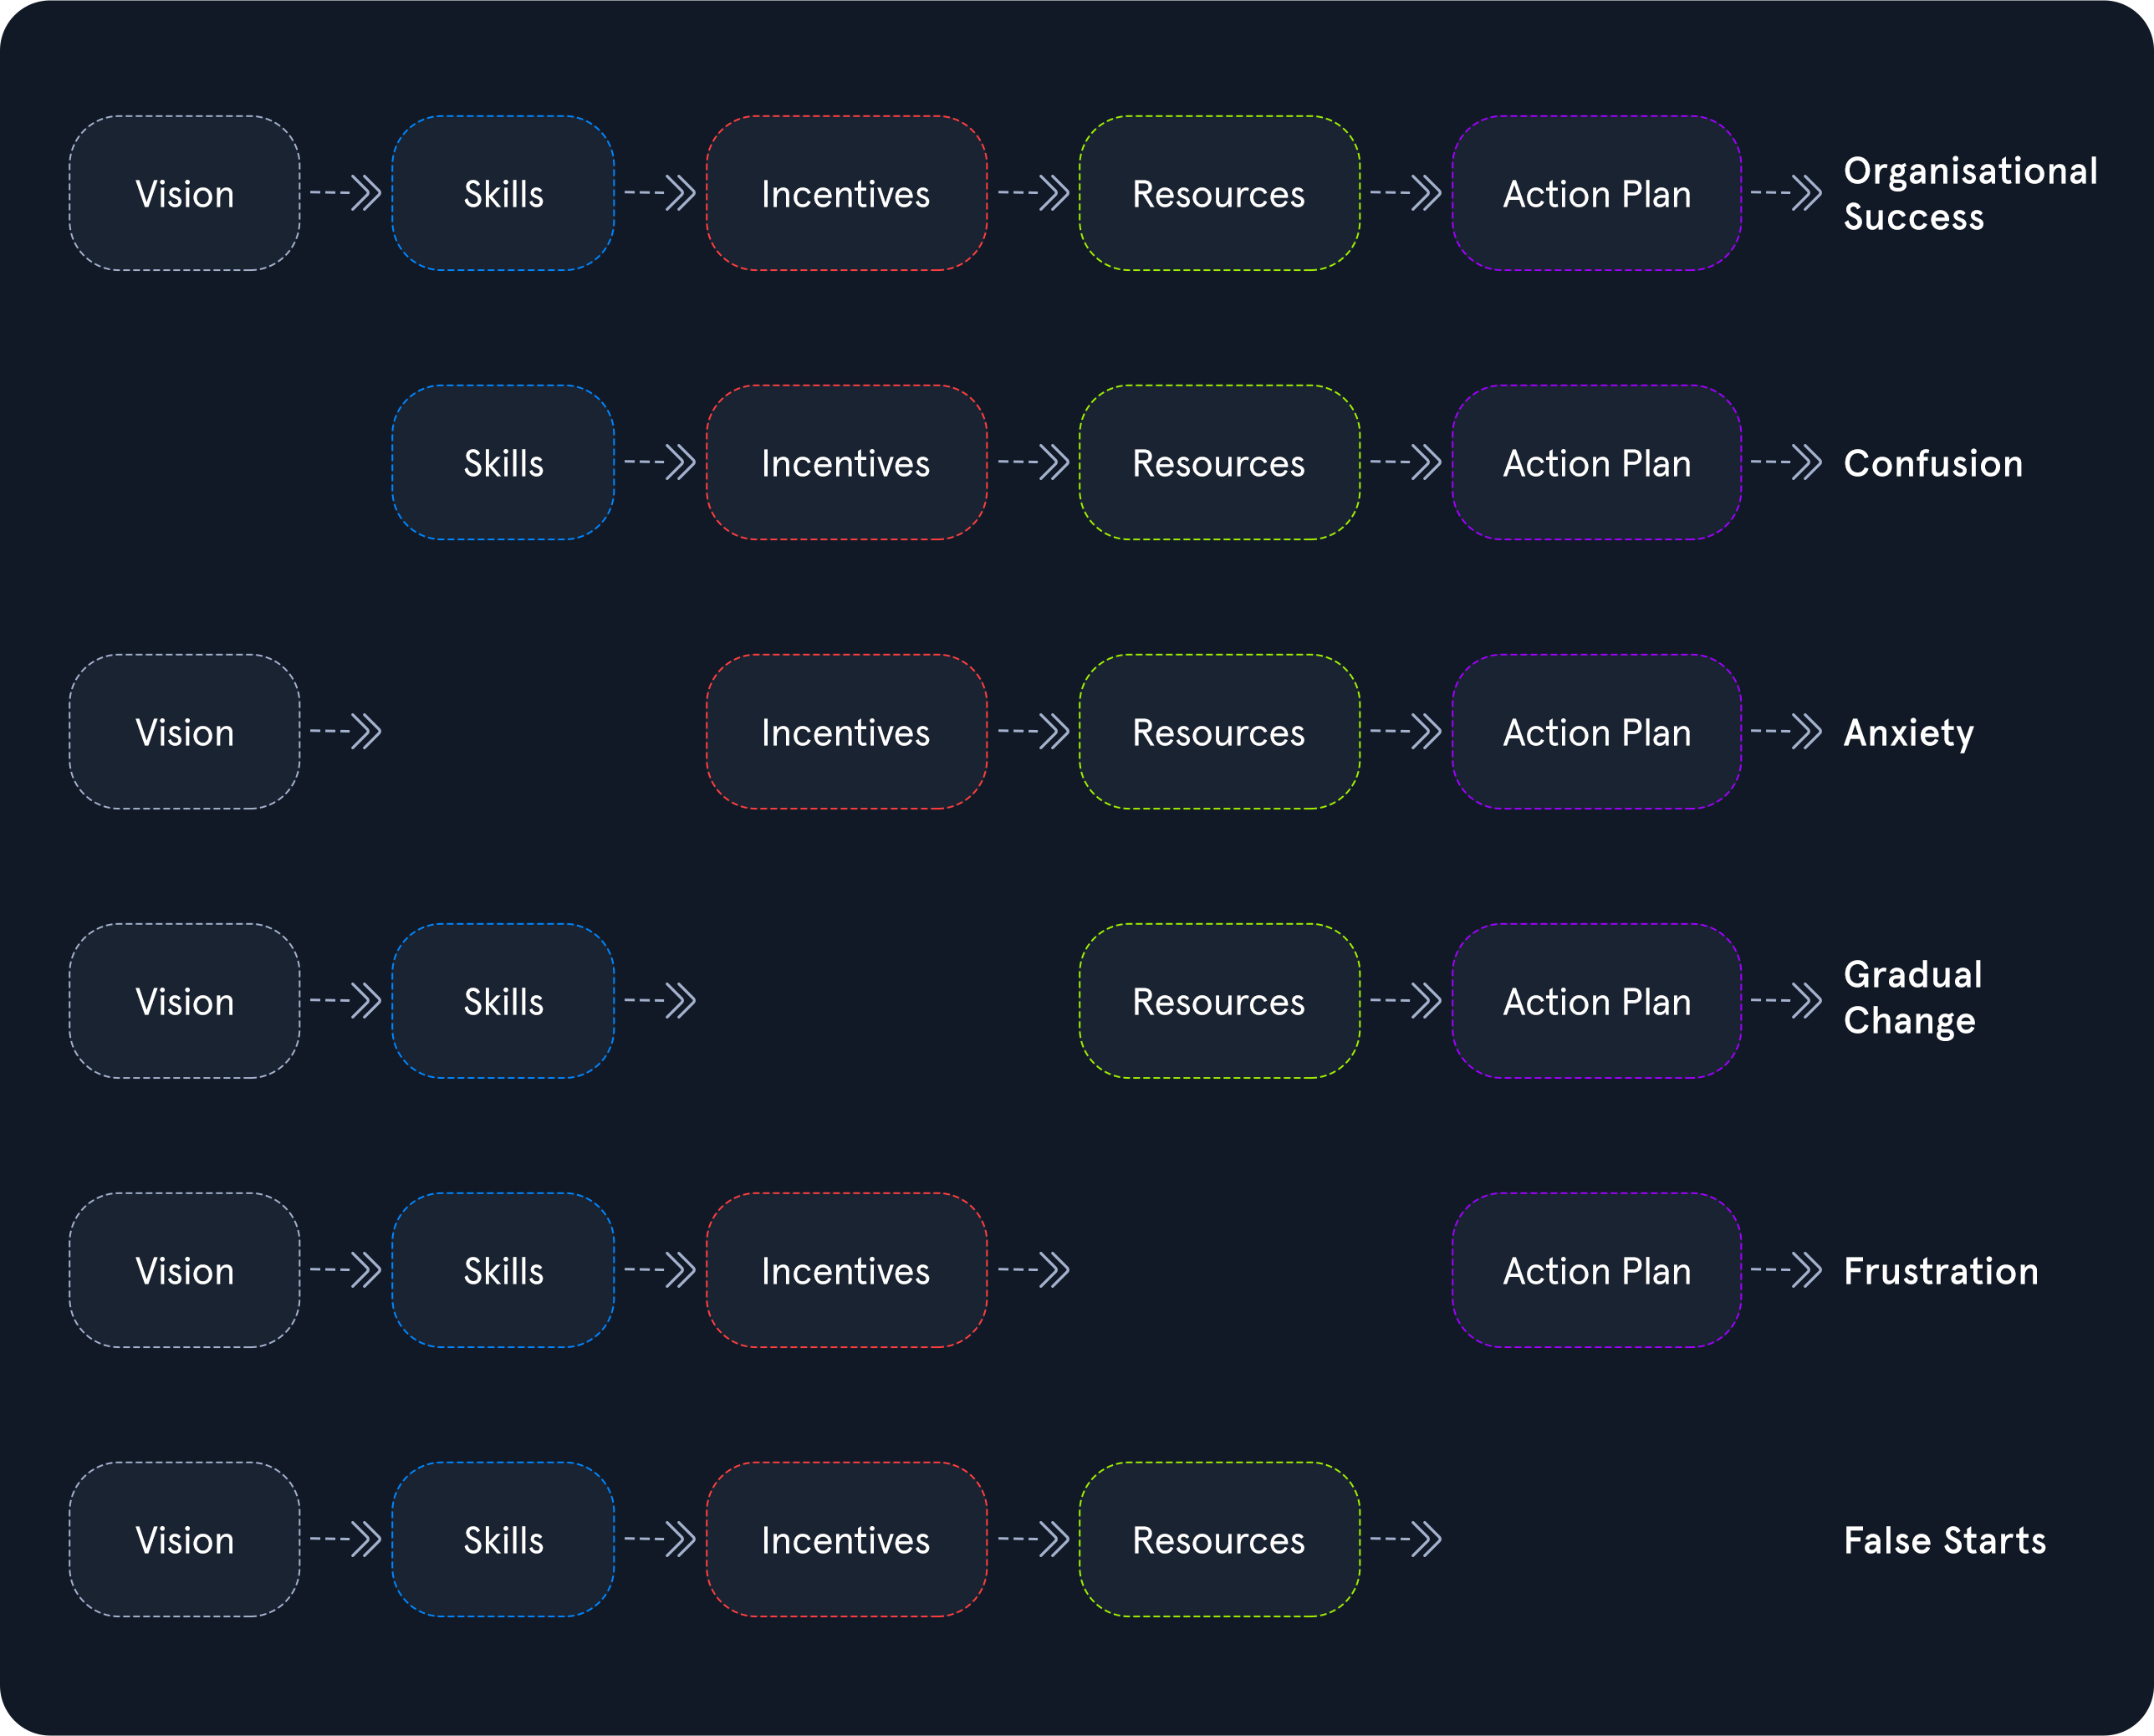Click the arrow pointing to Gradual Change
2154x1736 pixels.
pos(1786,1000)
